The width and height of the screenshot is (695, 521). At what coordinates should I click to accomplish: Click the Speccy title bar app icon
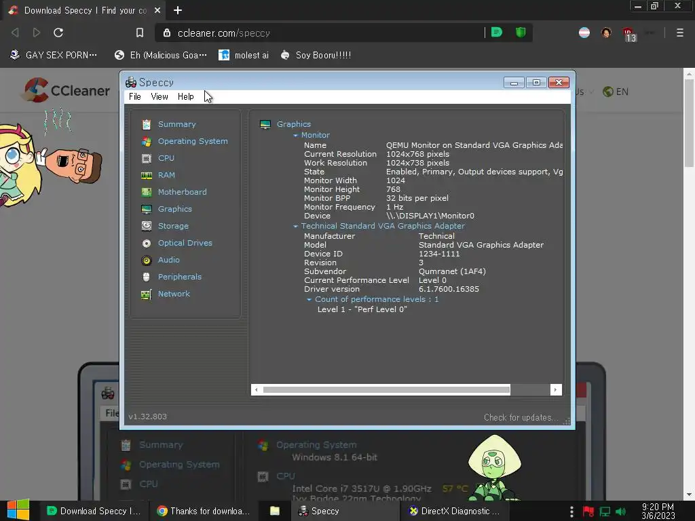pos(131,82)
